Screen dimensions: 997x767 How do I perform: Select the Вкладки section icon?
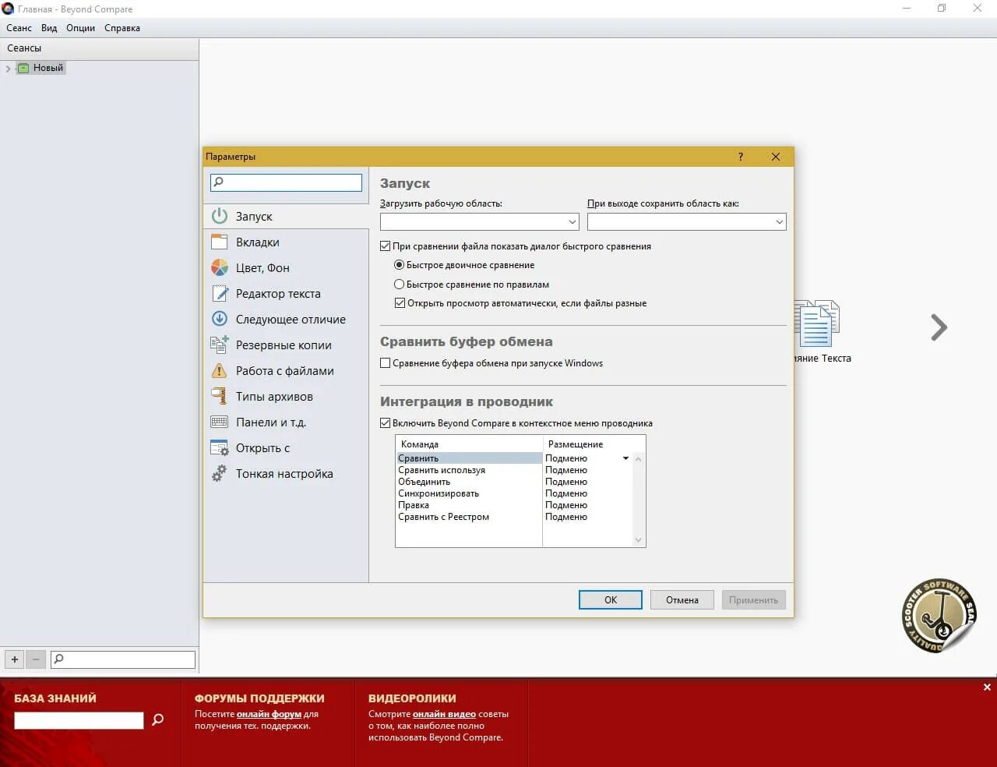[220, 242]
